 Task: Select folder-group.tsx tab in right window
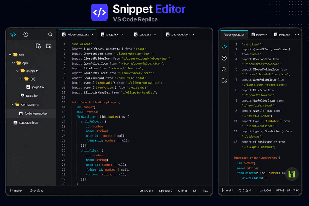pos(234,35)
